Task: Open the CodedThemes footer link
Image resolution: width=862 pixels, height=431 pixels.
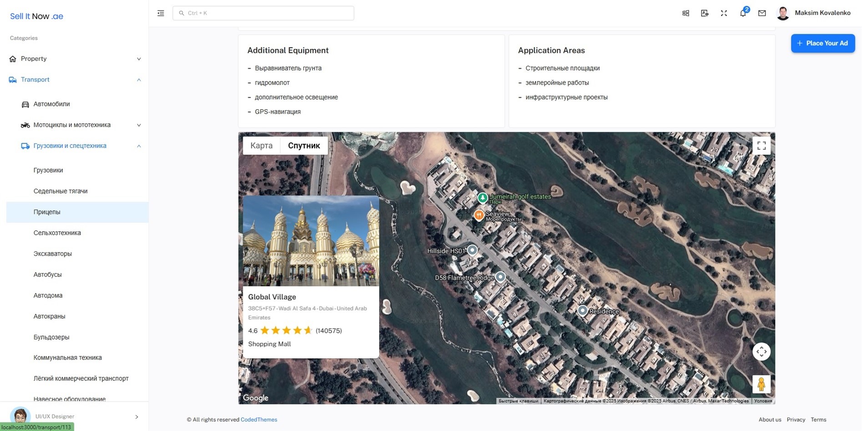Action: coord(259,420)
